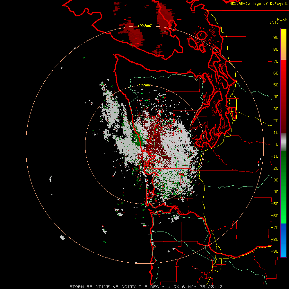Select the 80 knot scale label

276,49
